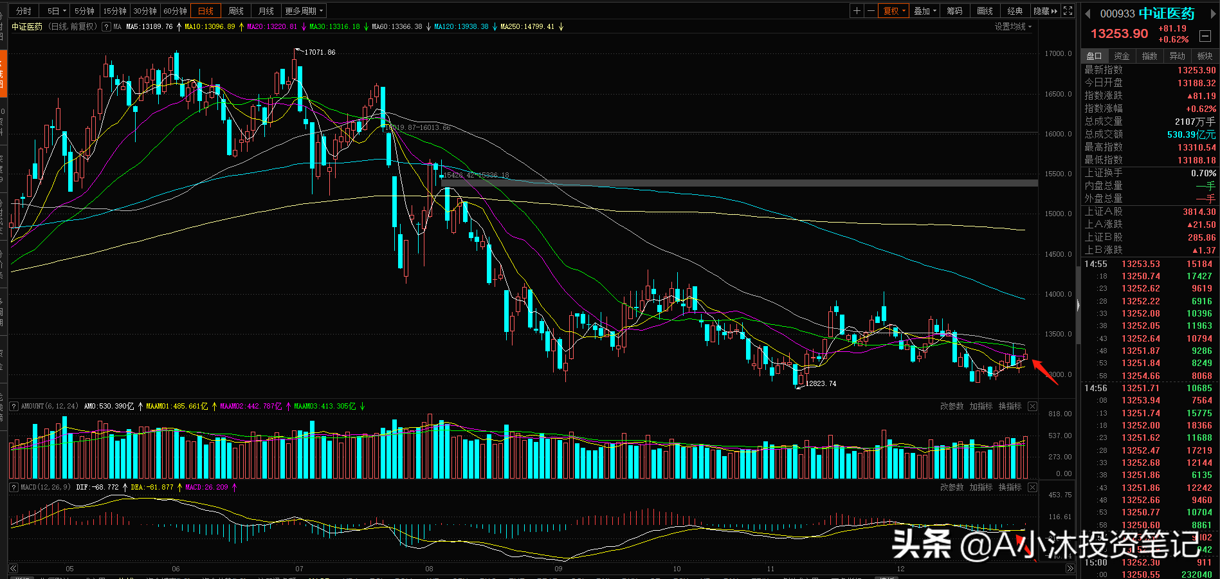The height and width of the screenshot is (579, 1220).
Task: Open help icon beside AMOUNT(6,12,24) indicator
Action: 14,407
